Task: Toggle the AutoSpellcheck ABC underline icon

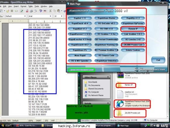Action: pyautogui.click(x=45, y=11)
